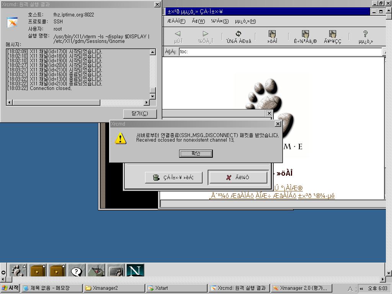
Task: Click the taskbar clock showing 오후 6:03
Action: coord(377,288)
